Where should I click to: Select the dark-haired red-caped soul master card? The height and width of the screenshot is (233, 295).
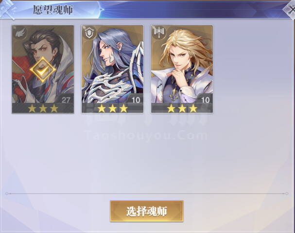coord(43,69)
